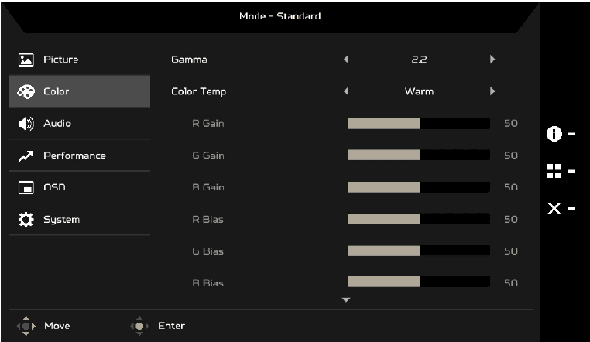This screenshot has height=342, width=590.
Task: Click the Picture image icon in sidebar
Action: [x=23, y=60]
